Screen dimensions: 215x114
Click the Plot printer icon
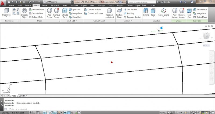click(30, 2)
